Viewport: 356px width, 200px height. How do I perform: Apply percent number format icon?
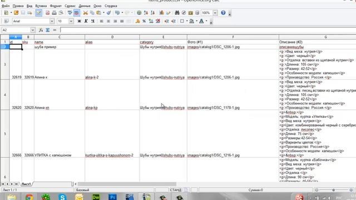point(144,21)
